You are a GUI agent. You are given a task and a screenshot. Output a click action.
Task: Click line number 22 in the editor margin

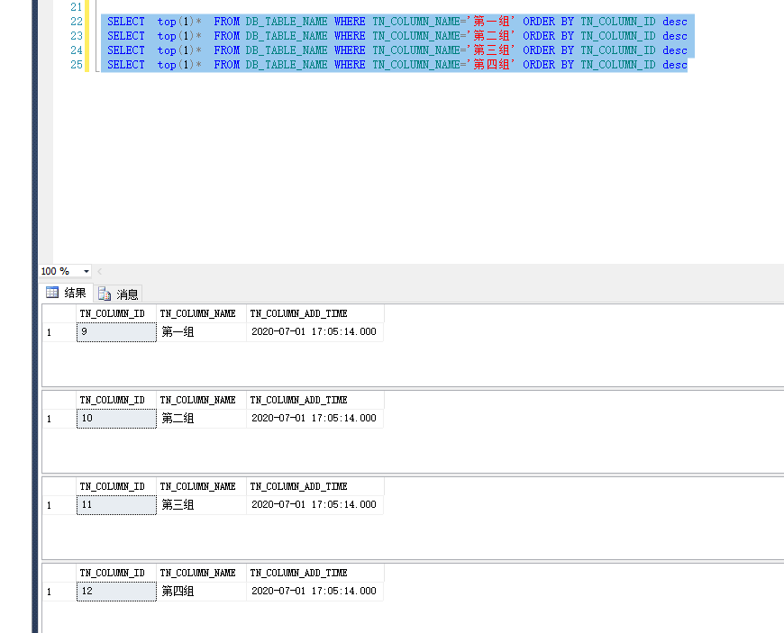[76, 21]
